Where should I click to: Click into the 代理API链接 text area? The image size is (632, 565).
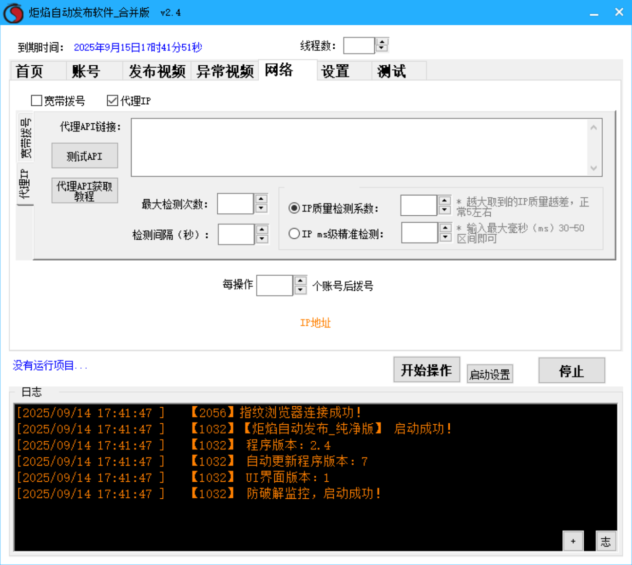click(x=360, y=147)
